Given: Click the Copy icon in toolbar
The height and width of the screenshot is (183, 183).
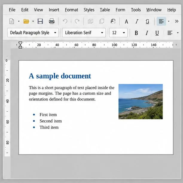Looking at the screenshot, I should (x=102, y=21).
